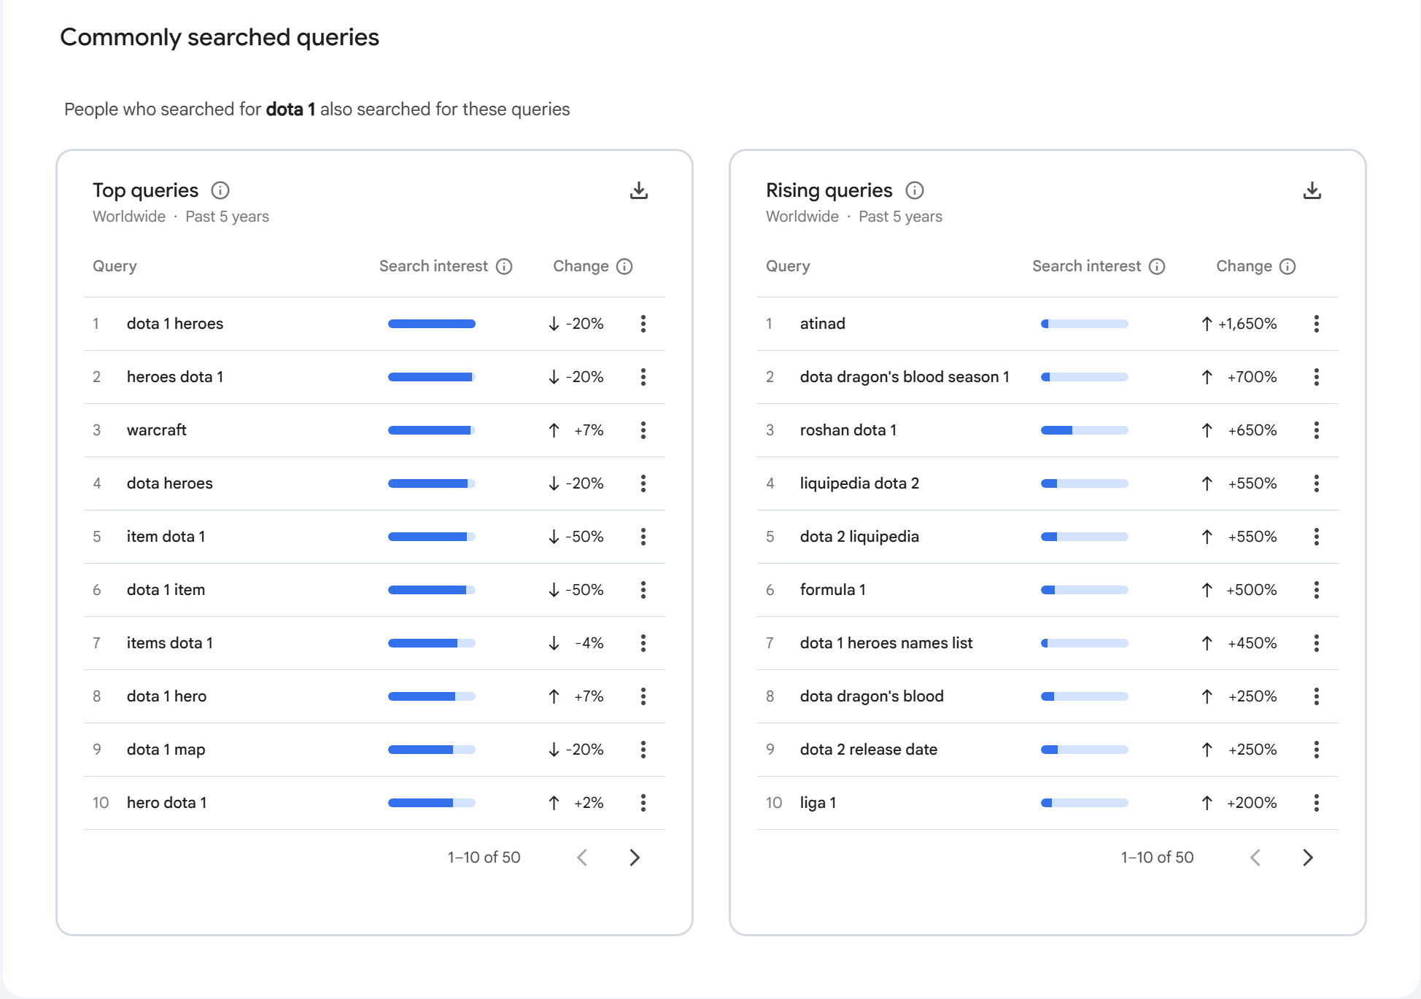Image resolution: width=1421 pixels, height=999 pixels.
Task: Download the Top queries data
Action: [x=639, y=190]
